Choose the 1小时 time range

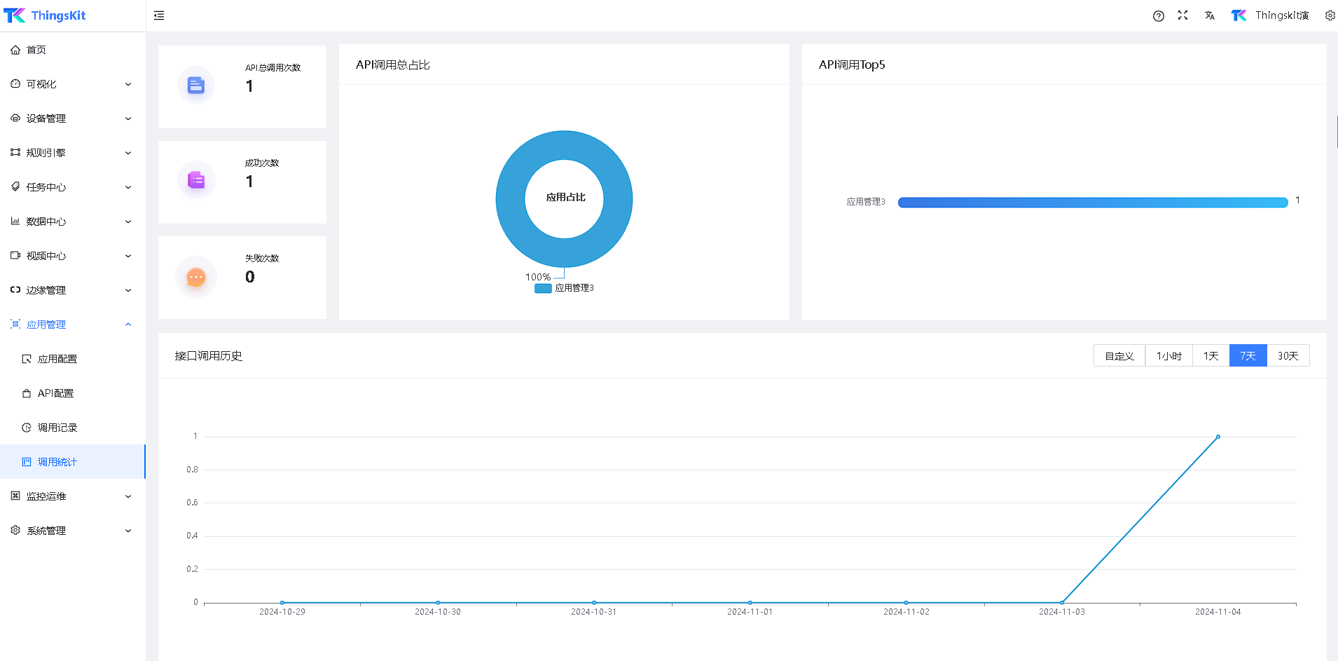(1168, 356)
